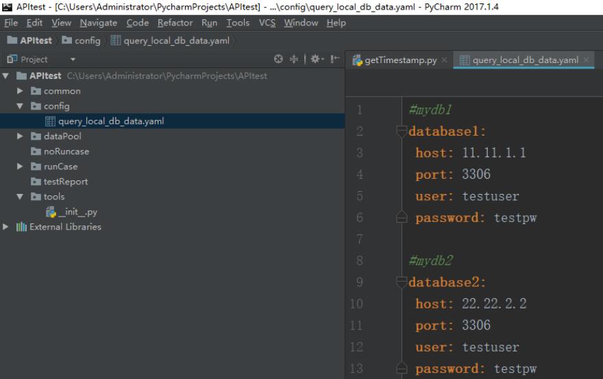Click the fold end marker at line 13
Image resolution: width=603 pixels, height=379 pixels.
[x=402, y=368]
